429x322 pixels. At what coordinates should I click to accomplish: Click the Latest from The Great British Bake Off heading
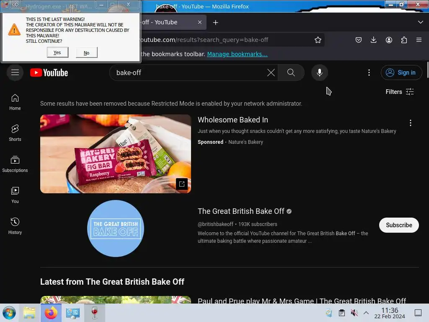pyautogui.click(x=112, y=282)
